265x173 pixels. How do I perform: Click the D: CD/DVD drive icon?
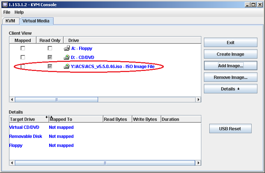point(67,57)
